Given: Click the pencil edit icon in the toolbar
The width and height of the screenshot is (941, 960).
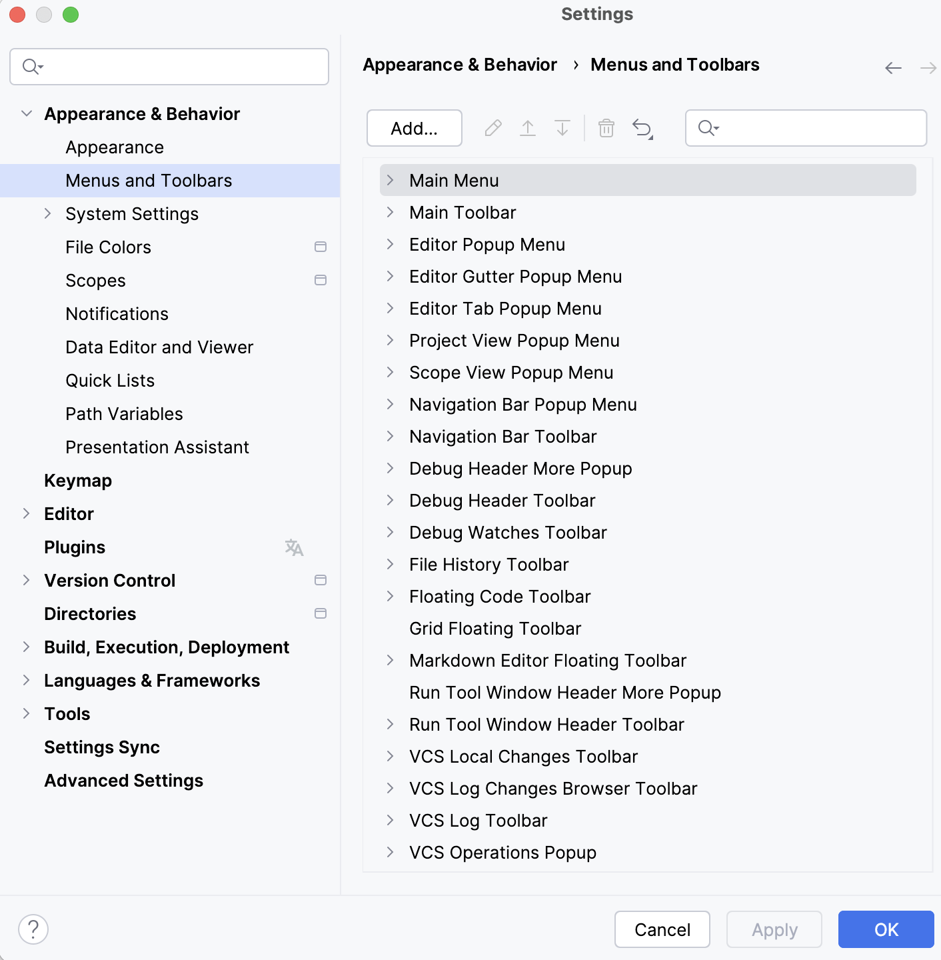Looking at the screenshot, I should tap(493, 128).
